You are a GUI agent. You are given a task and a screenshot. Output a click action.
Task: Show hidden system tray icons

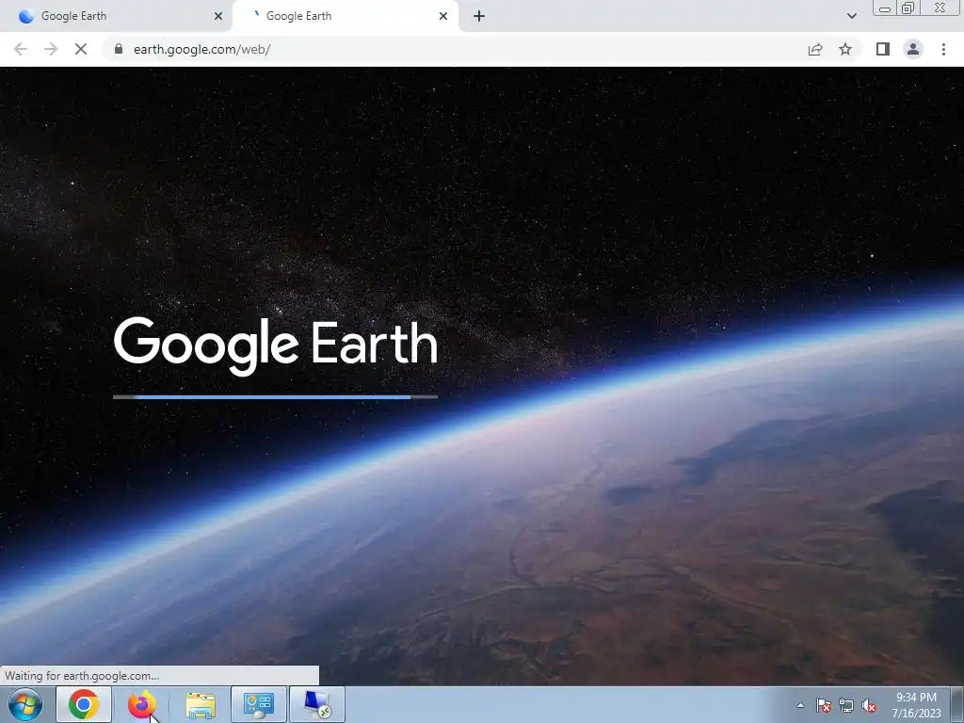800,705
